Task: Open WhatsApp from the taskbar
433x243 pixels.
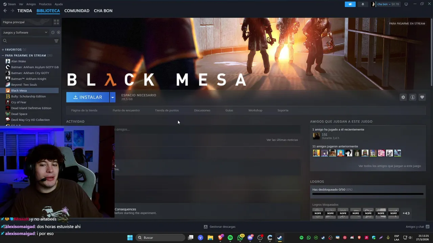Action: 241,238
